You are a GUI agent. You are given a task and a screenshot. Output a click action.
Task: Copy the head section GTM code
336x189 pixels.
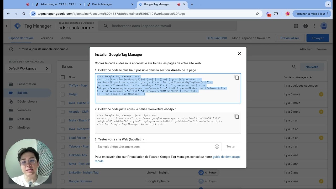237,77
